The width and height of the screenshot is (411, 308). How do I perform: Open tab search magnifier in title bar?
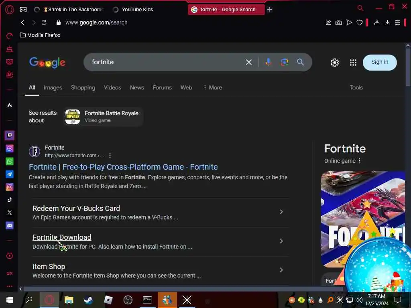click(360, 8)
